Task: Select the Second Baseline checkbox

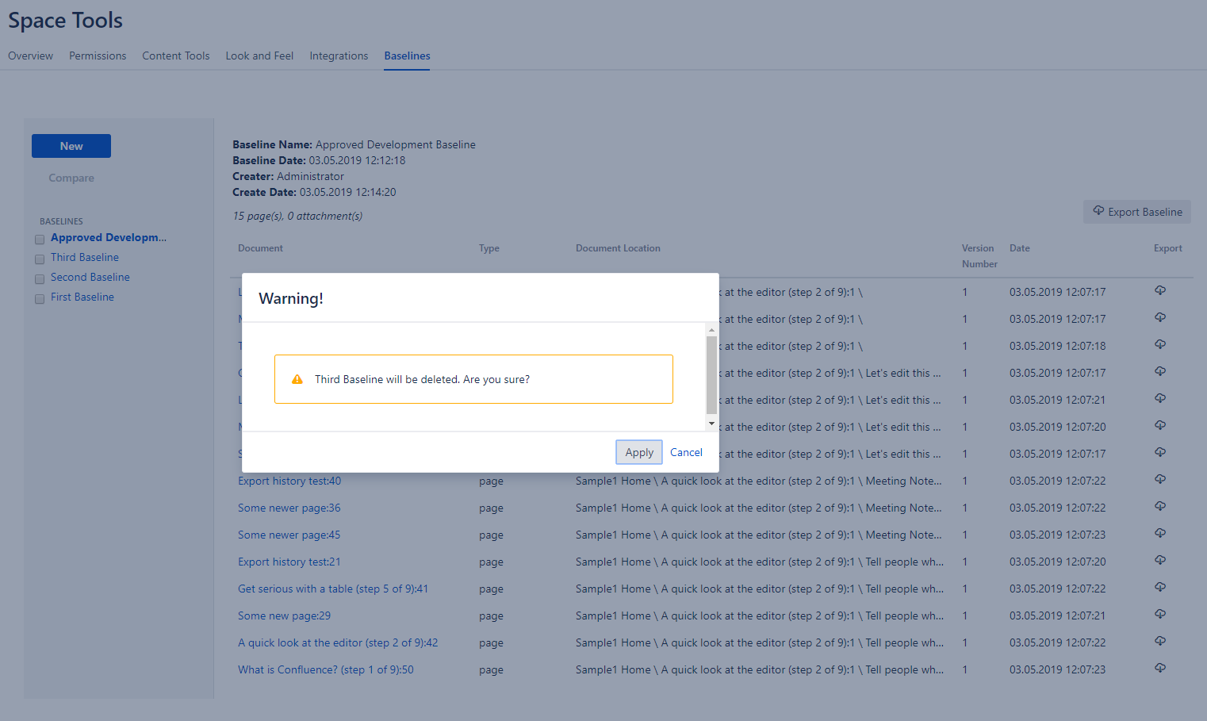Action: click(x=40, y=279)
